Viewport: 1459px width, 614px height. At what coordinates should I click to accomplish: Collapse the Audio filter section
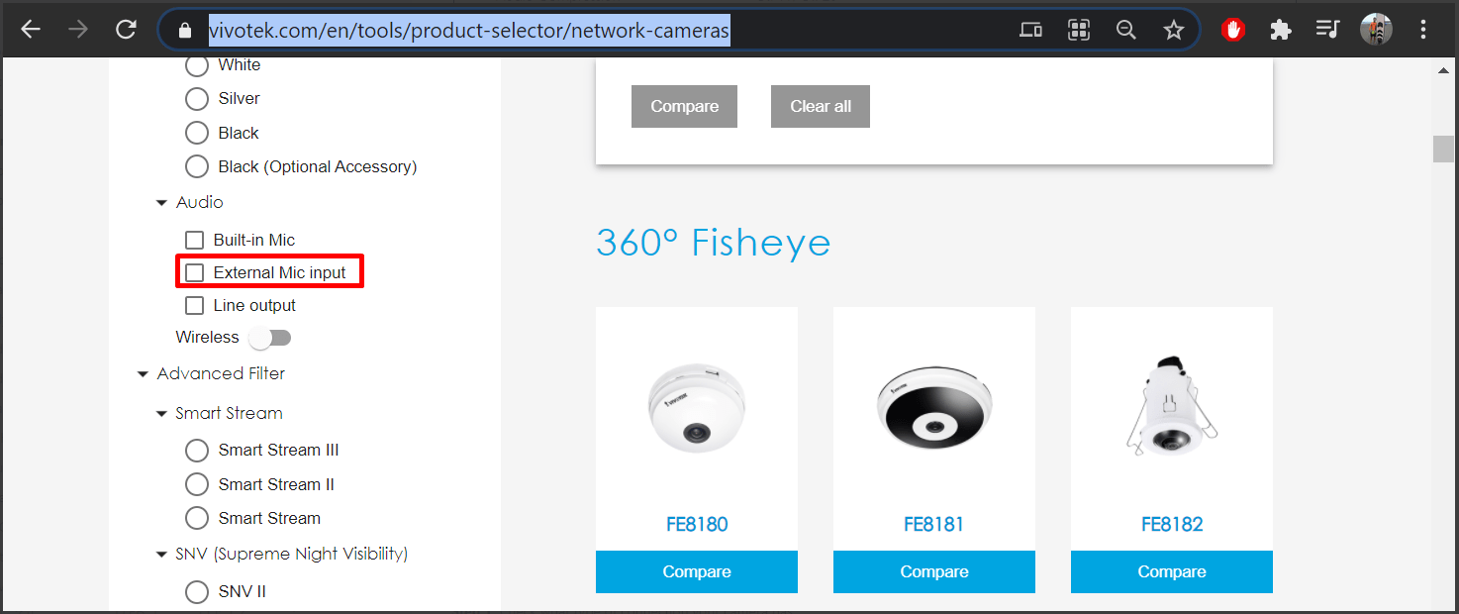point(161,202)
